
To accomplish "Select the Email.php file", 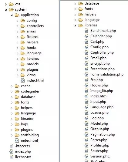I will coord(98,58).
